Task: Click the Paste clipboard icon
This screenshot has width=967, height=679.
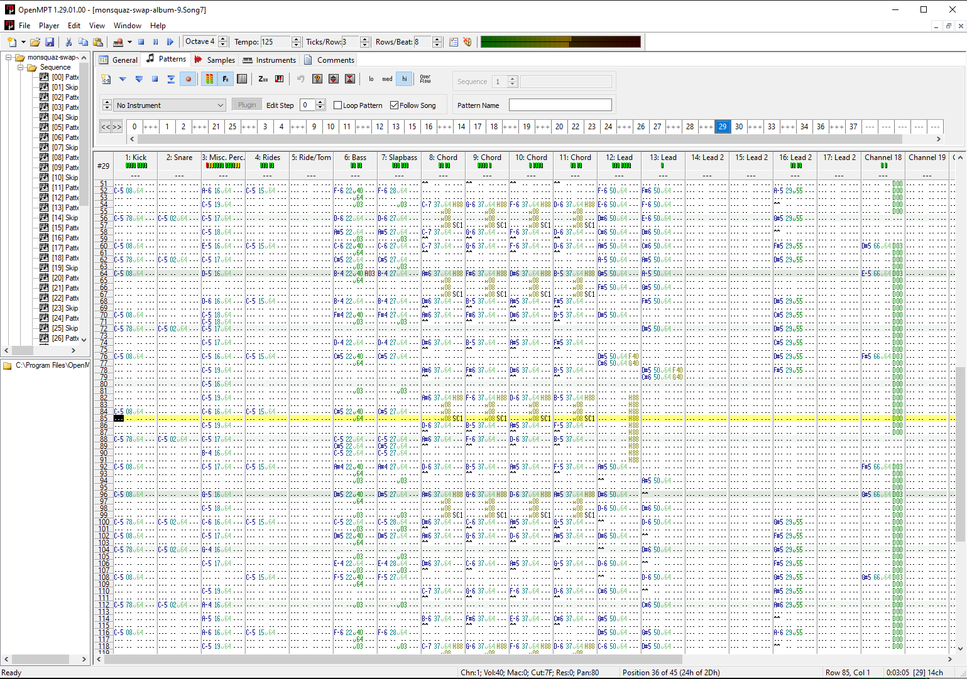Action: [x=98, y=42]
